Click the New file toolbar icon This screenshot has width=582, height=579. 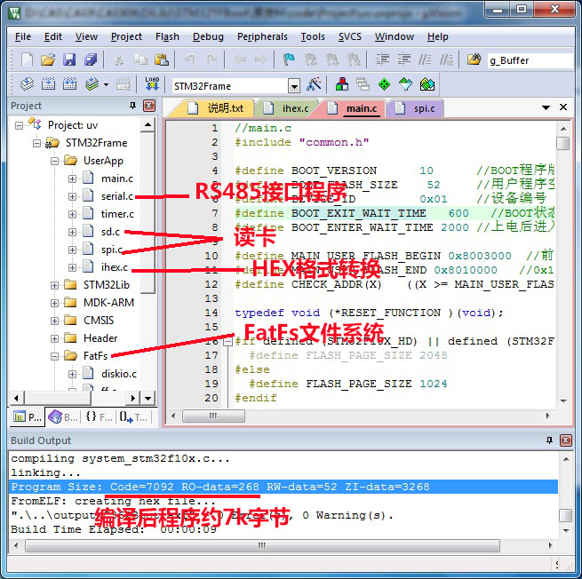pyautogui.click(x=27, y=59)
